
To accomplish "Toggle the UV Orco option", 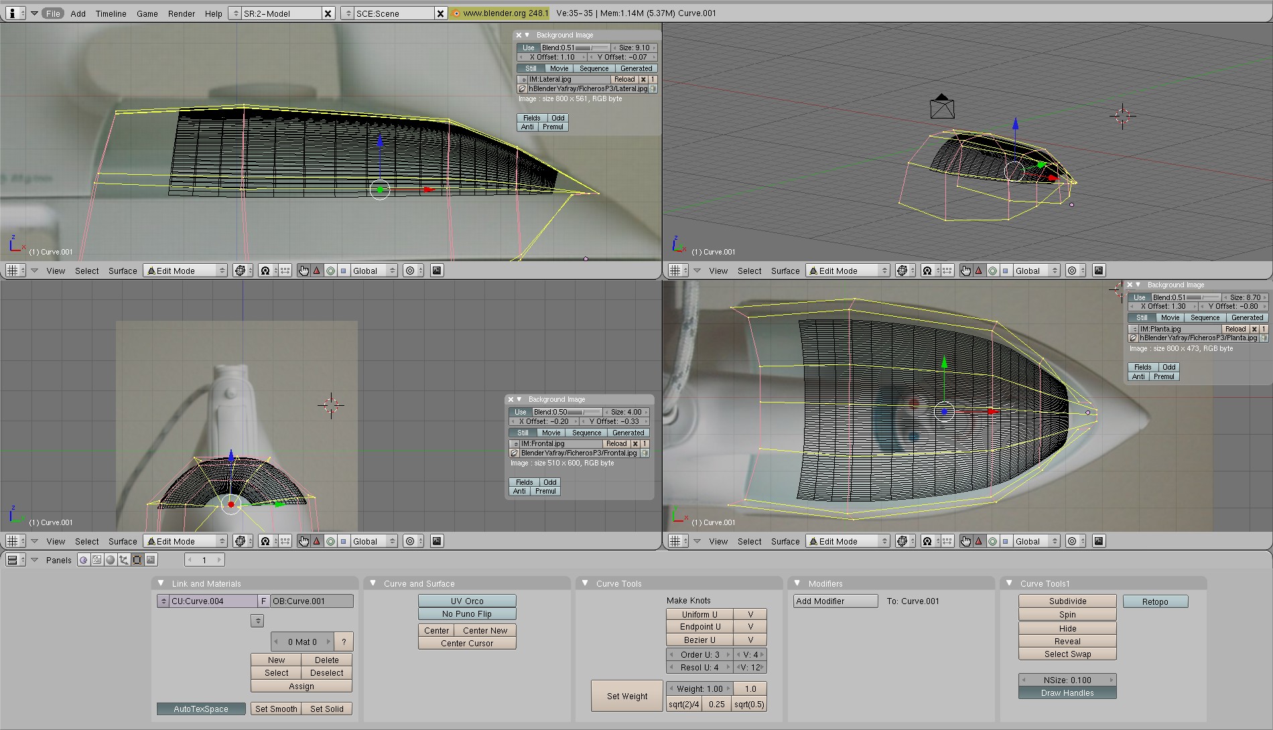I will 467,601.
